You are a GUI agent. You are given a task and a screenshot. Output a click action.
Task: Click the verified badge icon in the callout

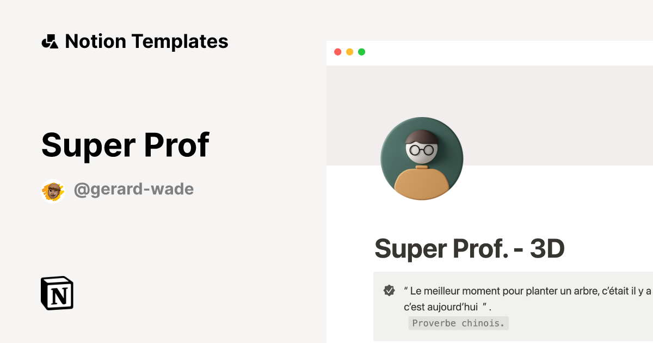point(389,290)
